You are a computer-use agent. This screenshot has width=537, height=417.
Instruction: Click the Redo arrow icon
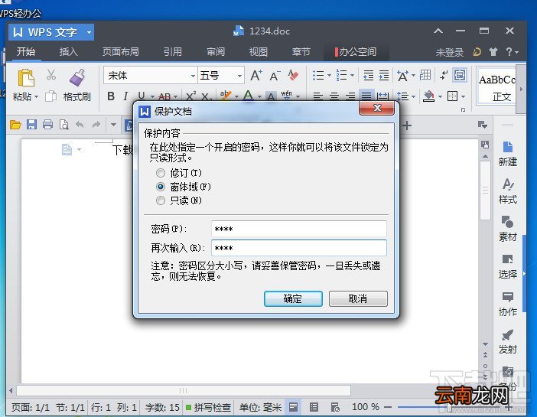pyautogui.click(x=96, y=125)
